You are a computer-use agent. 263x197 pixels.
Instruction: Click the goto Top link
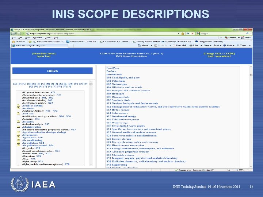(x=44, y=56)
